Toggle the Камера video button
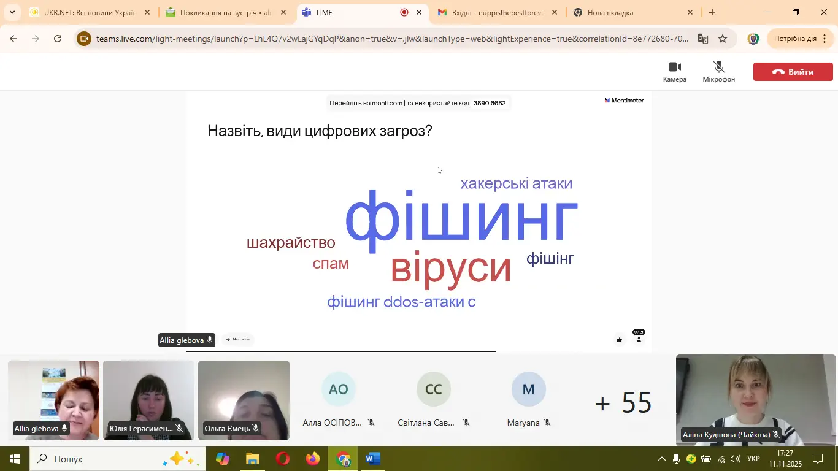This screenshot has width=838, height=471. coord(674,71)
